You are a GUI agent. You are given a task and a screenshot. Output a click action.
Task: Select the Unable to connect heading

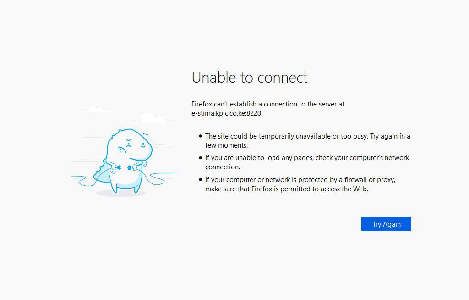[x=250, y=78]
